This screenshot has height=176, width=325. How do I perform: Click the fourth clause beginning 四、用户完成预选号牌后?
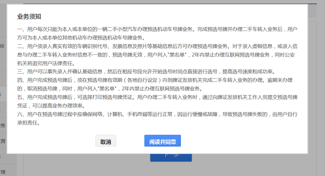(155, 84)
